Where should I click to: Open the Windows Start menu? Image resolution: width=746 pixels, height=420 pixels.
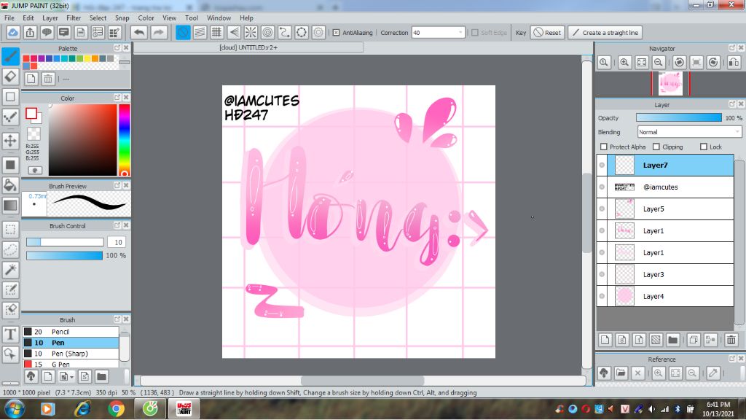[x=15, y=408]
